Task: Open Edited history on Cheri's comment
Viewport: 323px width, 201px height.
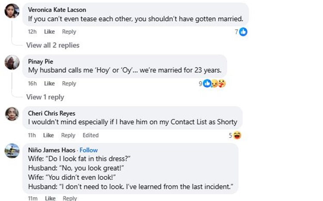Action: (90, 135)
